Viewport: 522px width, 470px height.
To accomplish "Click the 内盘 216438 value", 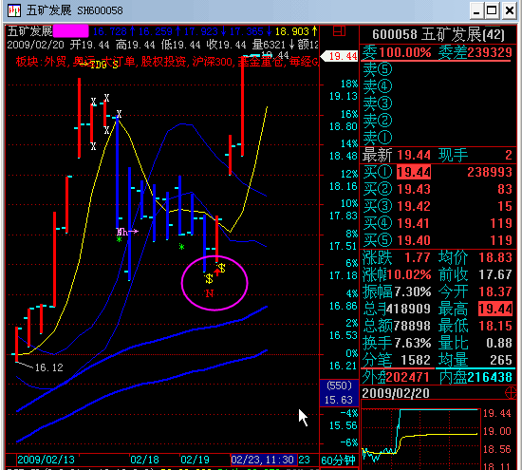I will (490, 377).
